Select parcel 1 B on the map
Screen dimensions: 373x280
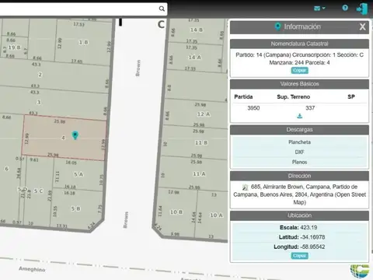click(83, 42)
